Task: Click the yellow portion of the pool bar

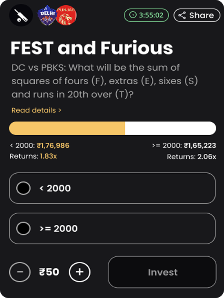Action: [x=67, y=128]
